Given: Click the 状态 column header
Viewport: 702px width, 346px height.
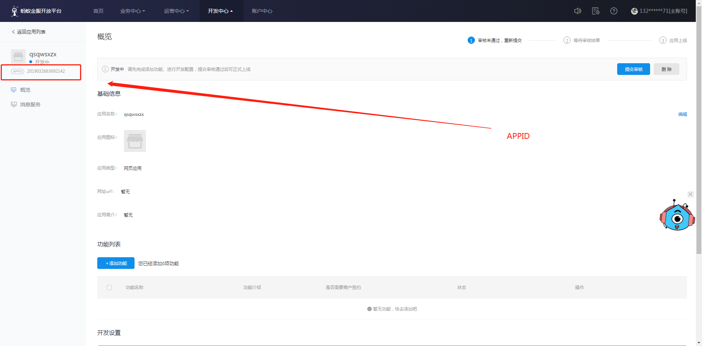Looking at the screenshot, I should pos(462,288).
